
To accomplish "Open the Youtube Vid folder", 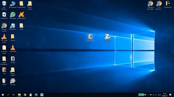I will [x=168, y=5].
